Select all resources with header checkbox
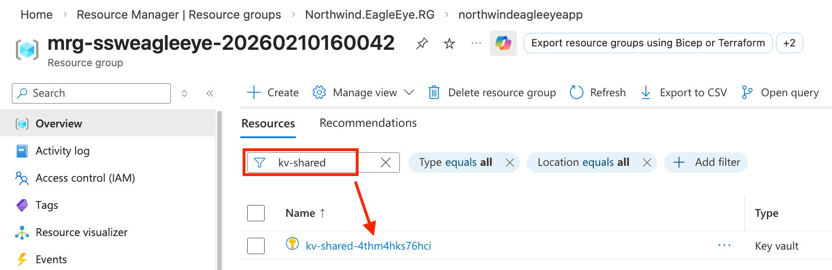Screen dimensions: 832x270 click(256, 213)
